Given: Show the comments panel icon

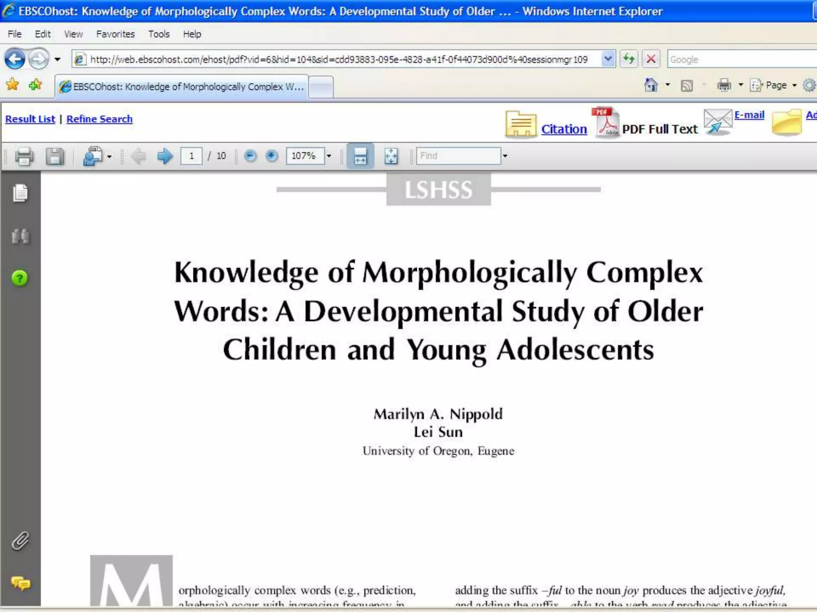Looking at the screenshot, I should (20, 584).
